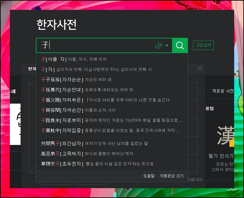Open the handwriting input pen icon
Viewport: 244px width, 198px height.
pos(158,45)
